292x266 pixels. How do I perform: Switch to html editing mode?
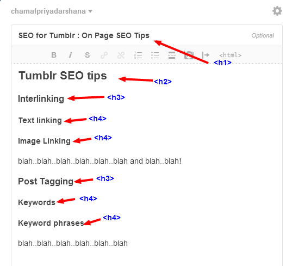tap(230, 55)
